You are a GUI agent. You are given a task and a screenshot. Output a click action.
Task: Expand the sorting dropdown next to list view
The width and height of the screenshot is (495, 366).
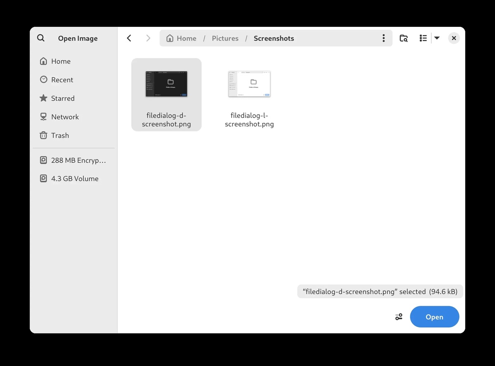(x=436, y=38)
